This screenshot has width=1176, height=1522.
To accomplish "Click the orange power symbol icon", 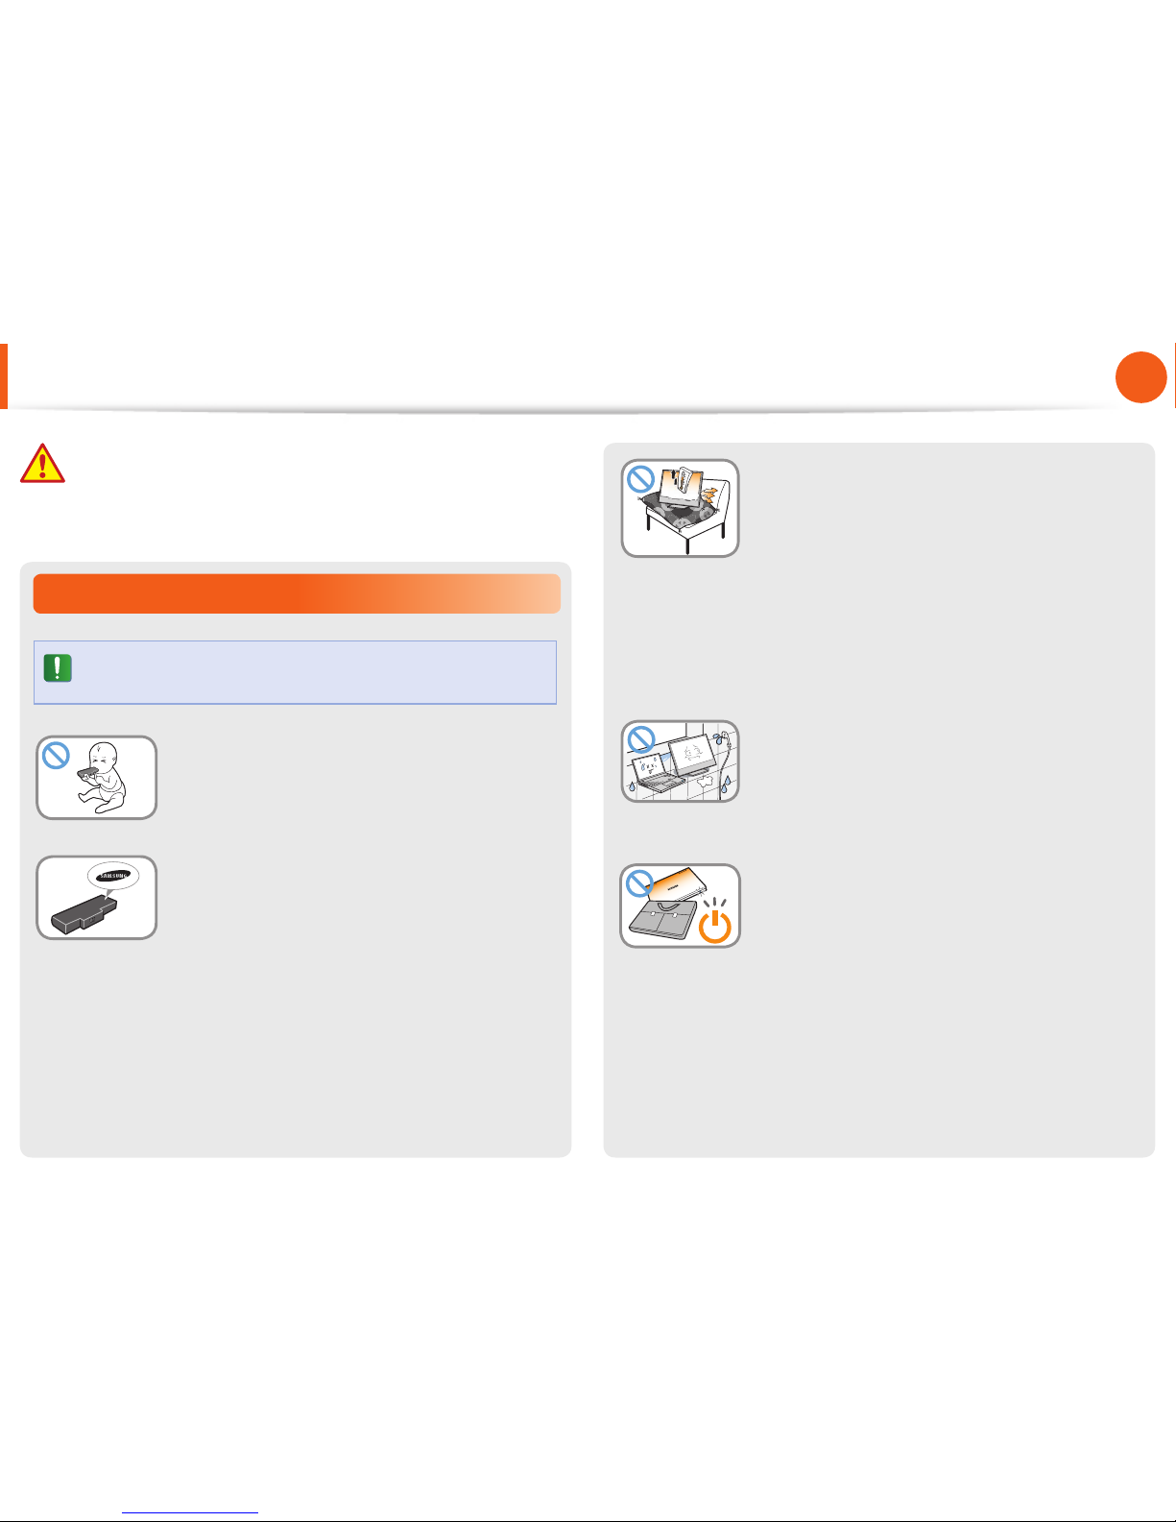I will (x=715, y=926).
